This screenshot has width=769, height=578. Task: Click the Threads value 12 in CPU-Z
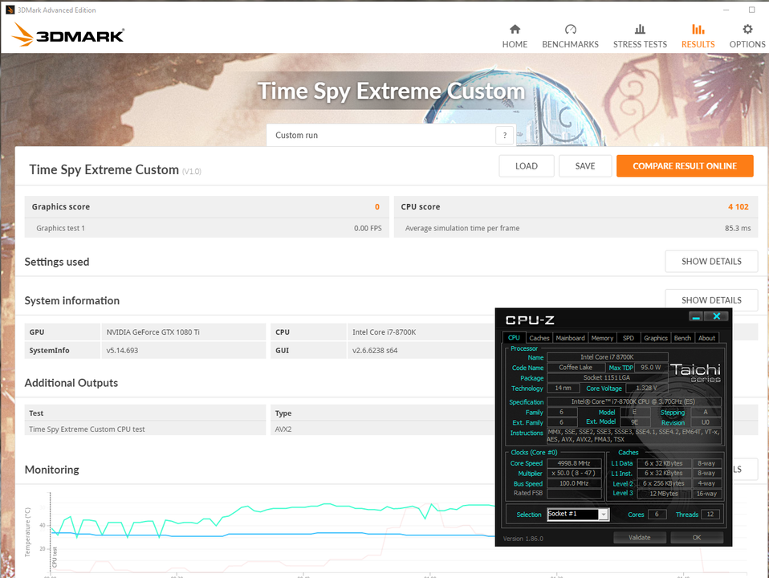pyautogui.click(x=710, y=515)
